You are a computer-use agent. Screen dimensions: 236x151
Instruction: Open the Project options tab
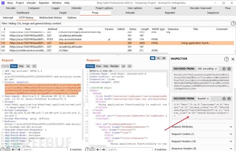pyautogui.click(x=104, y=8)
